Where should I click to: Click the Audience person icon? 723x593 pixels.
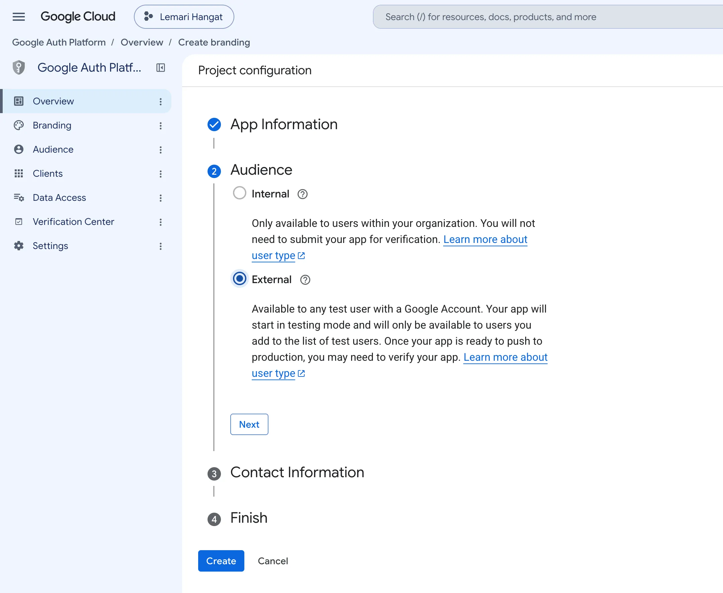point(19,149)
